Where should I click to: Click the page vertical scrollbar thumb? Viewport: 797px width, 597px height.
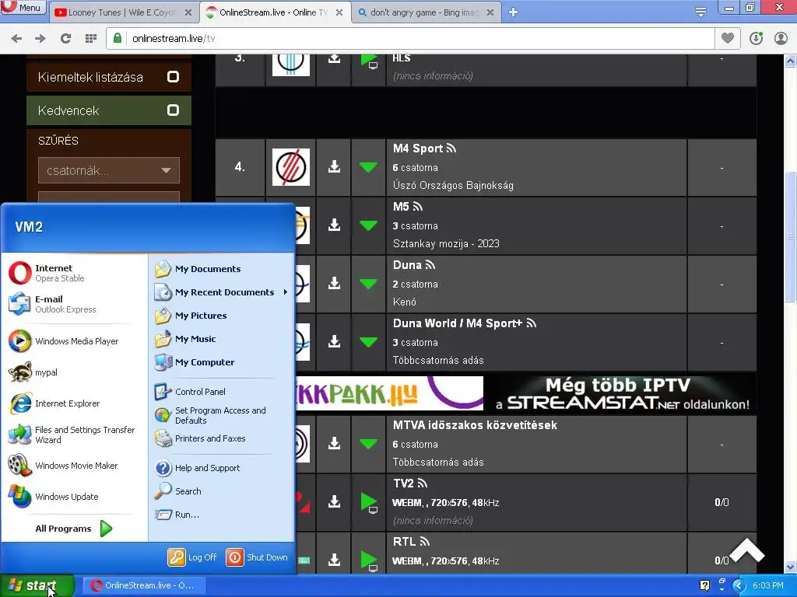point(791,236)
